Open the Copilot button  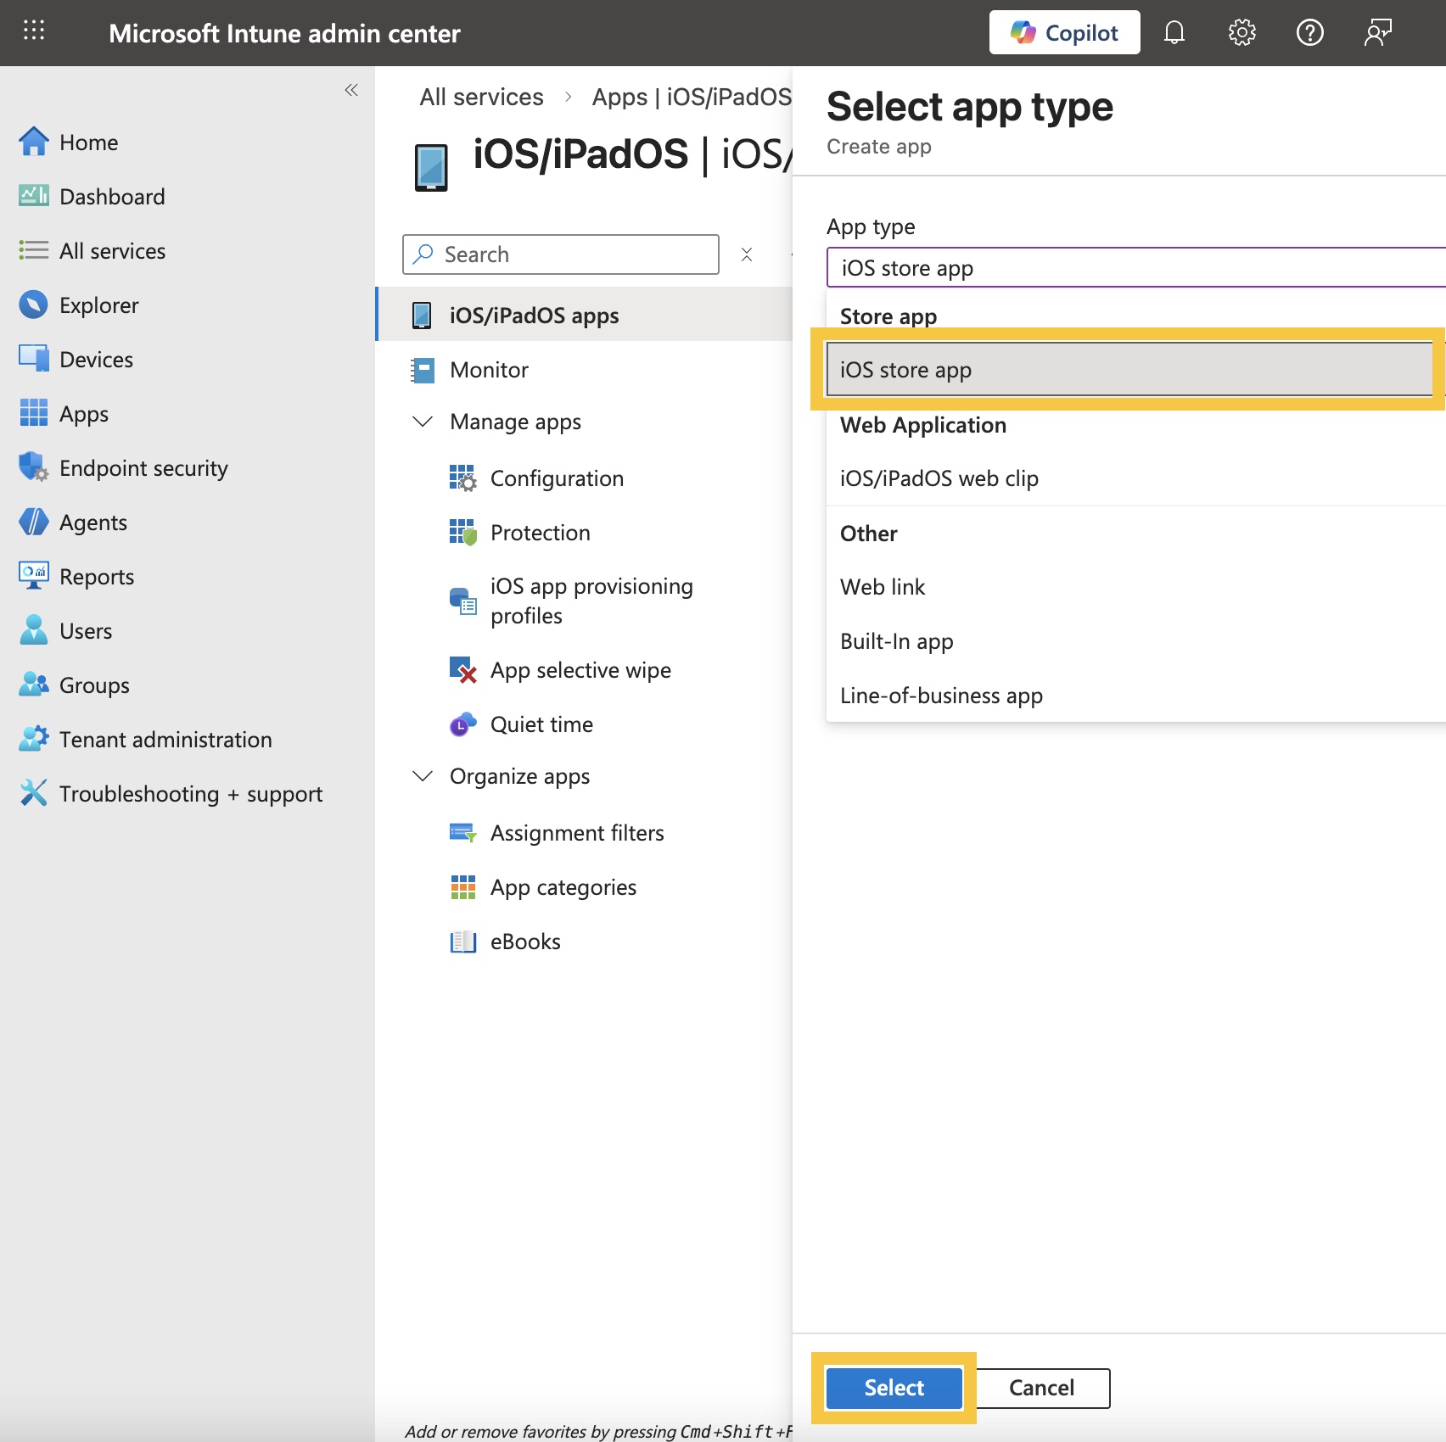point(1064,33)
